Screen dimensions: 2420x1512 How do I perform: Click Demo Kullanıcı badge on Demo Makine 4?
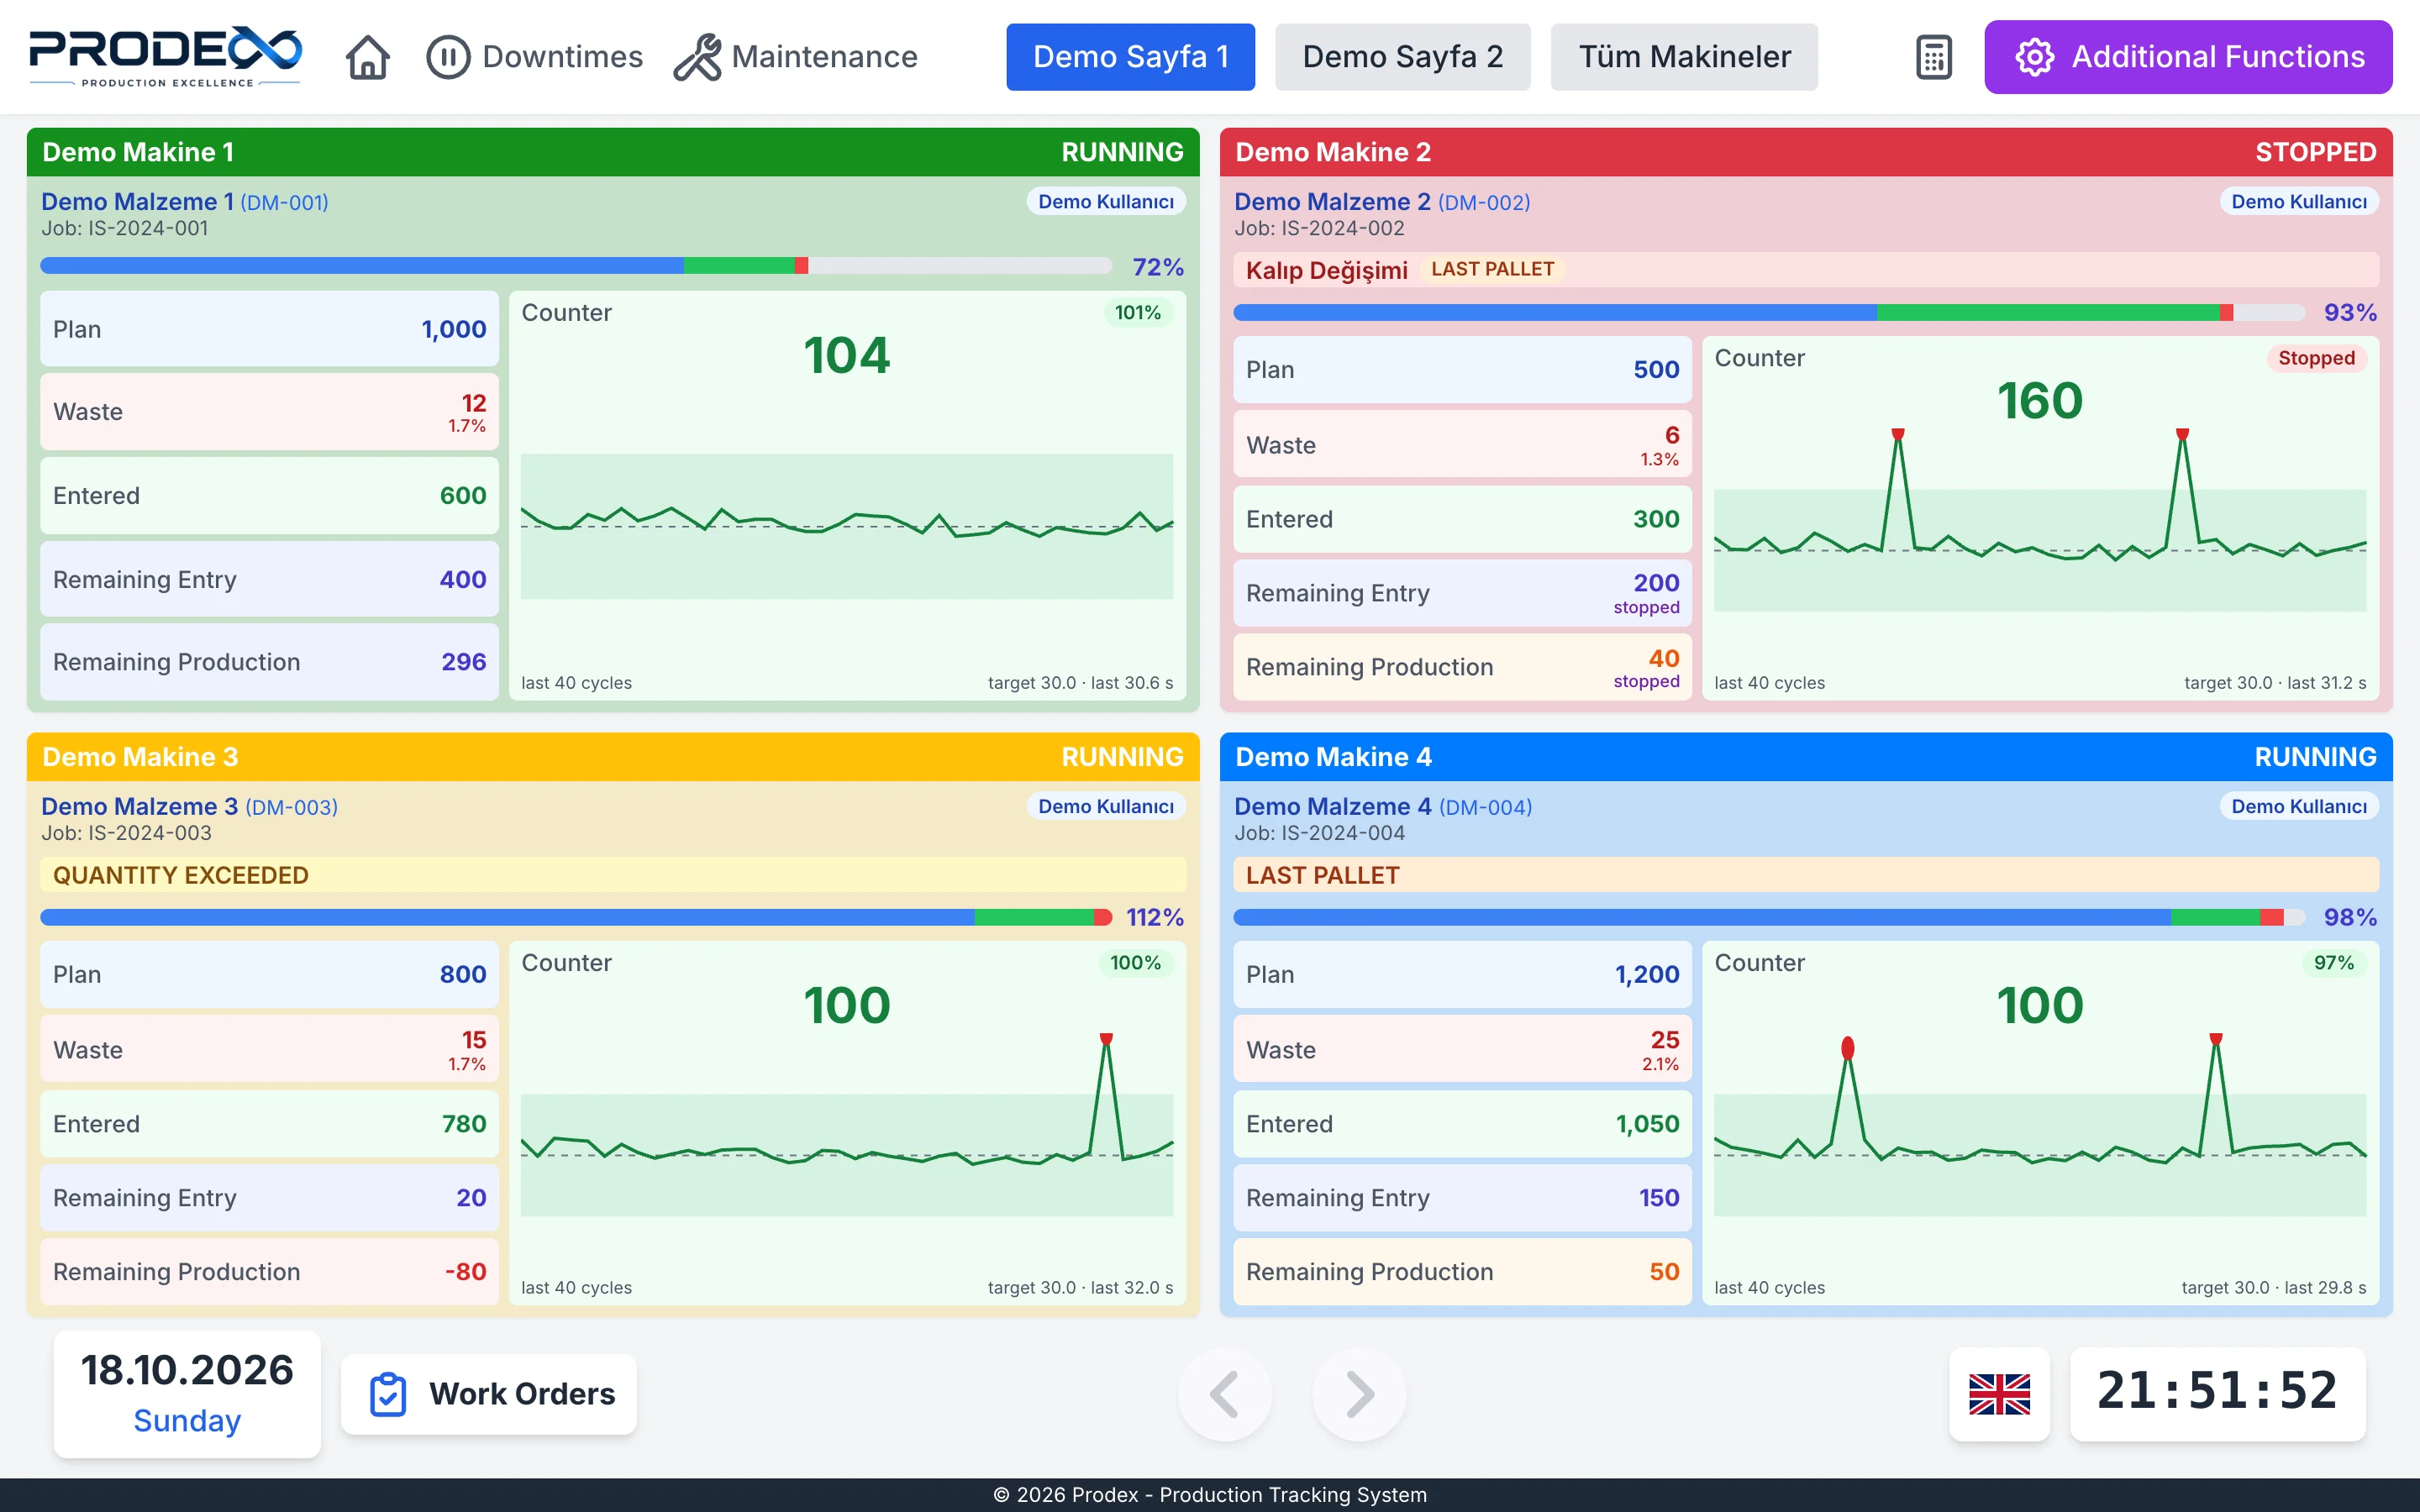2299,806
